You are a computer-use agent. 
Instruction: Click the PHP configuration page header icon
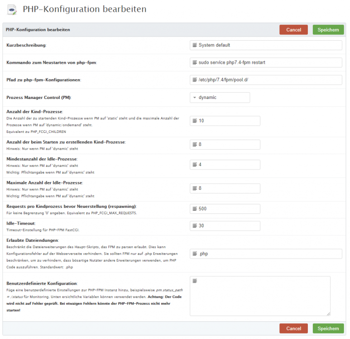(x=13, y=10)
